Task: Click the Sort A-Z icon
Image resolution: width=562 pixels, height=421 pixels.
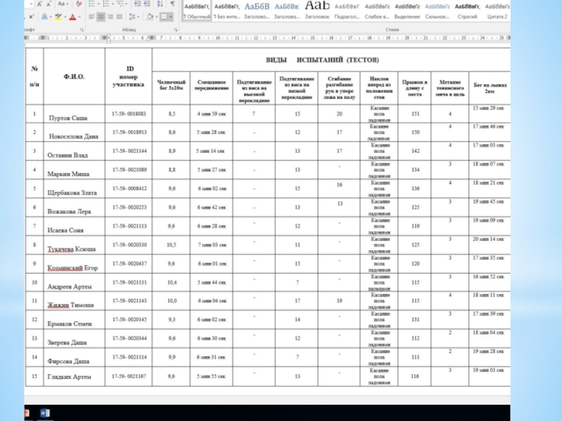Action: [160, 4]
